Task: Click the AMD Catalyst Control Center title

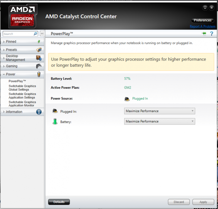Action: coord(81,16)
